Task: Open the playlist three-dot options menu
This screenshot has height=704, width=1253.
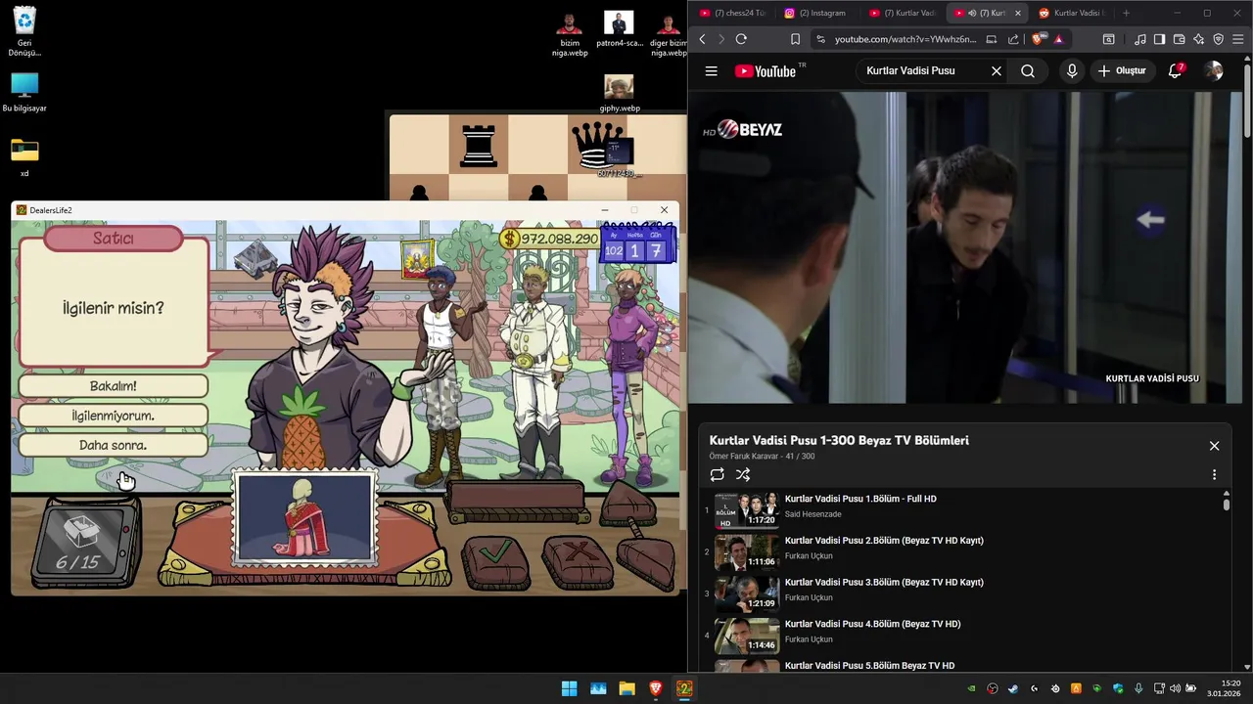Action: (x=1214, y=474)
